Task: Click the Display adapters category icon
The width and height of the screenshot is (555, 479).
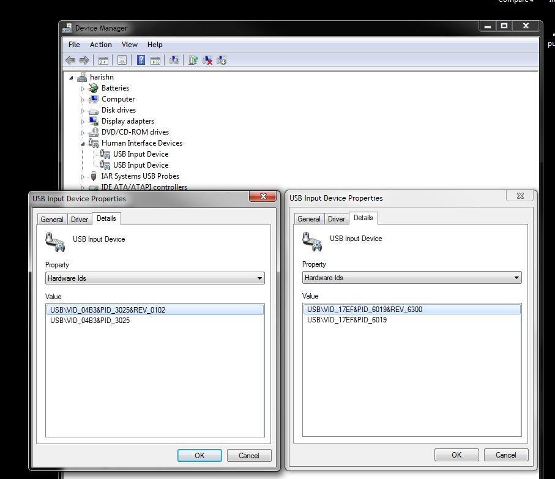Action: [94, 121]
